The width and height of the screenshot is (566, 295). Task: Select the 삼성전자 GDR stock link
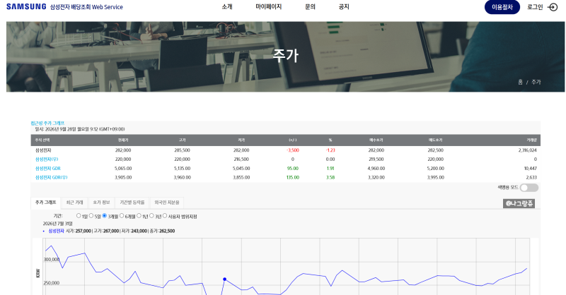48,169
